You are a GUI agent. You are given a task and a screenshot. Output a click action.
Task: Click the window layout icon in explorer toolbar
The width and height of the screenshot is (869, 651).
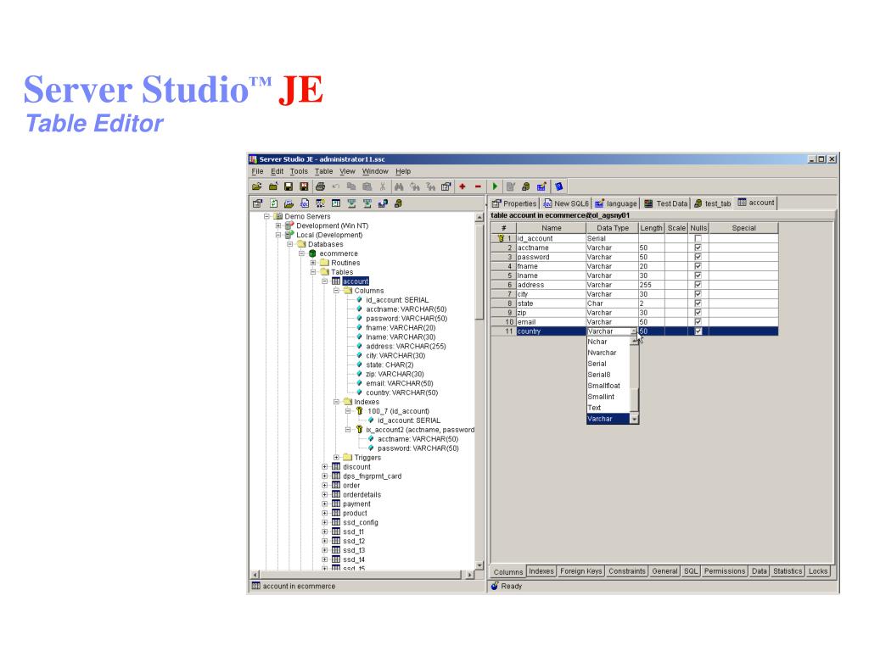coord(335,203)
